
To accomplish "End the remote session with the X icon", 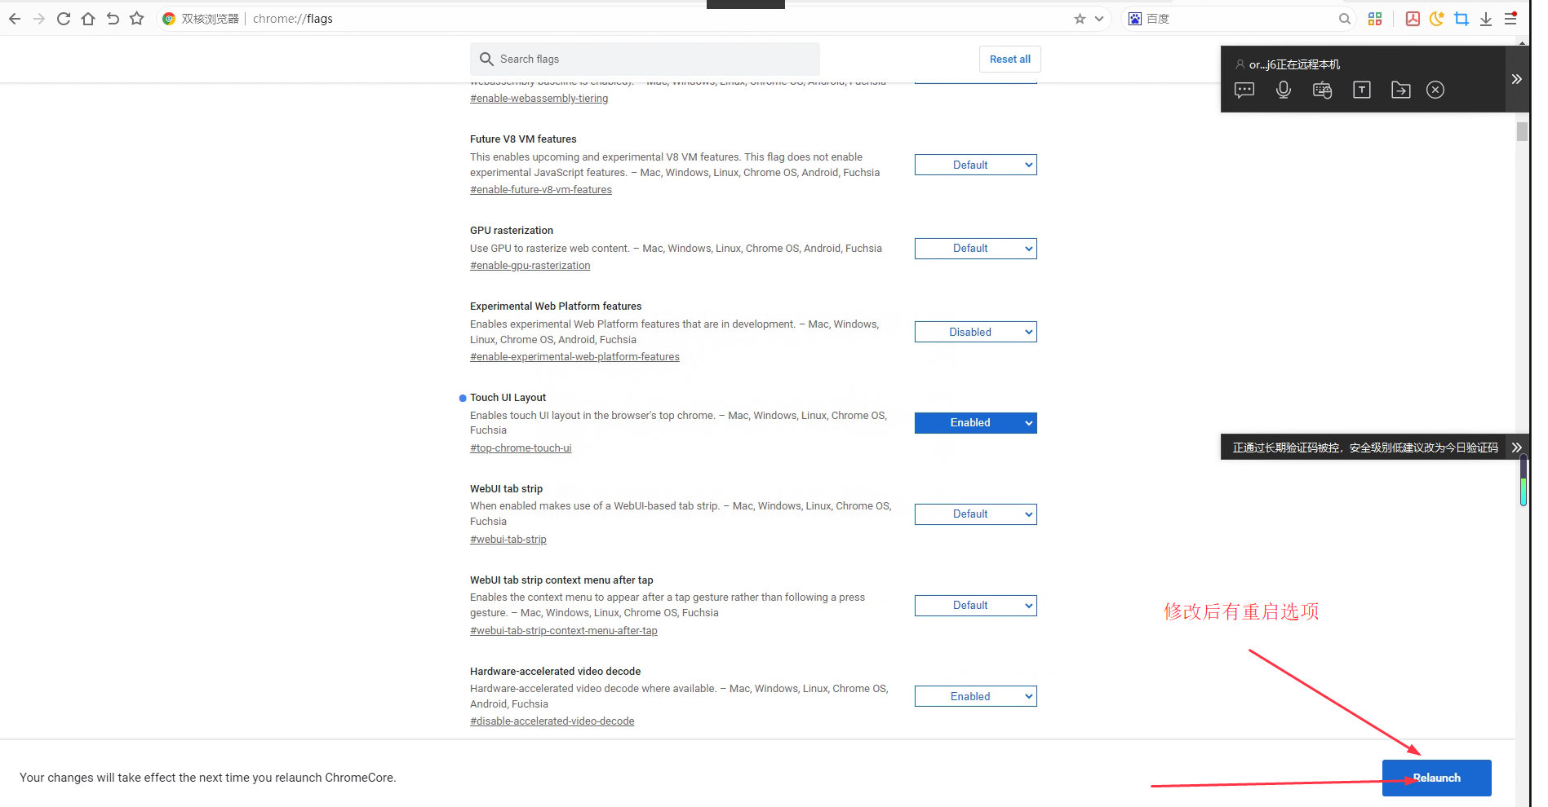I will pos(1435,90).
